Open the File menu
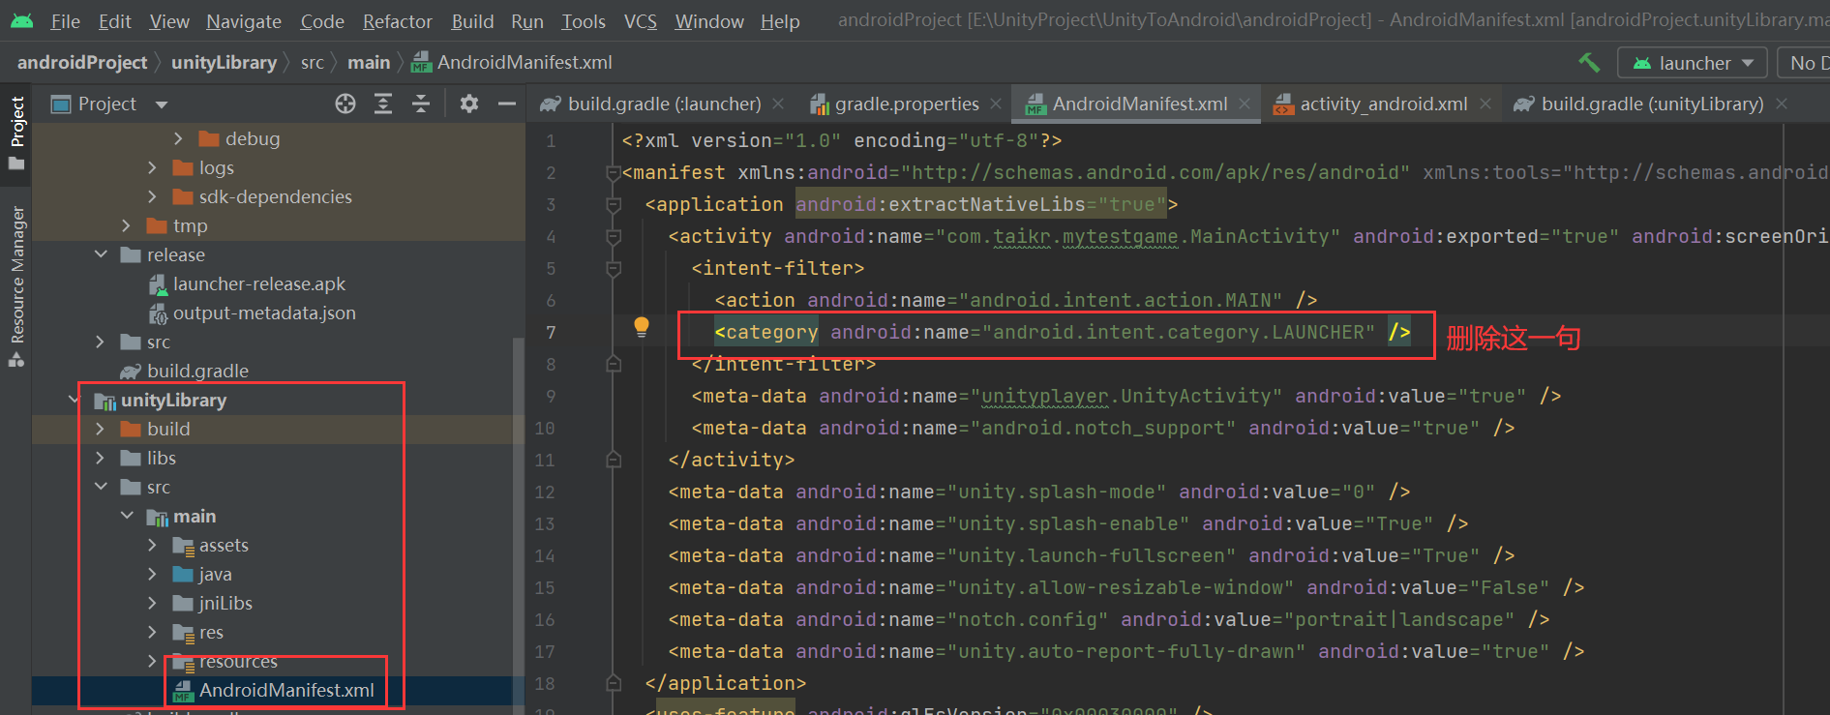 (x=65, y=21)
